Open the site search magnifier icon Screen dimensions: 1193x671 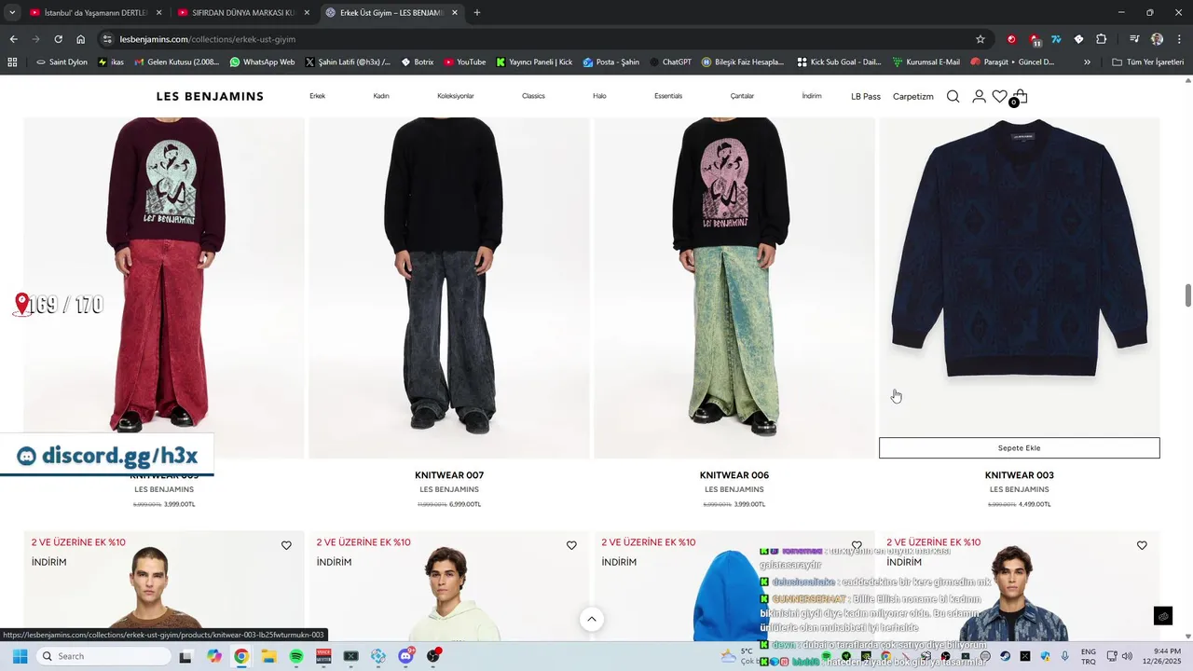coord(953,96)
